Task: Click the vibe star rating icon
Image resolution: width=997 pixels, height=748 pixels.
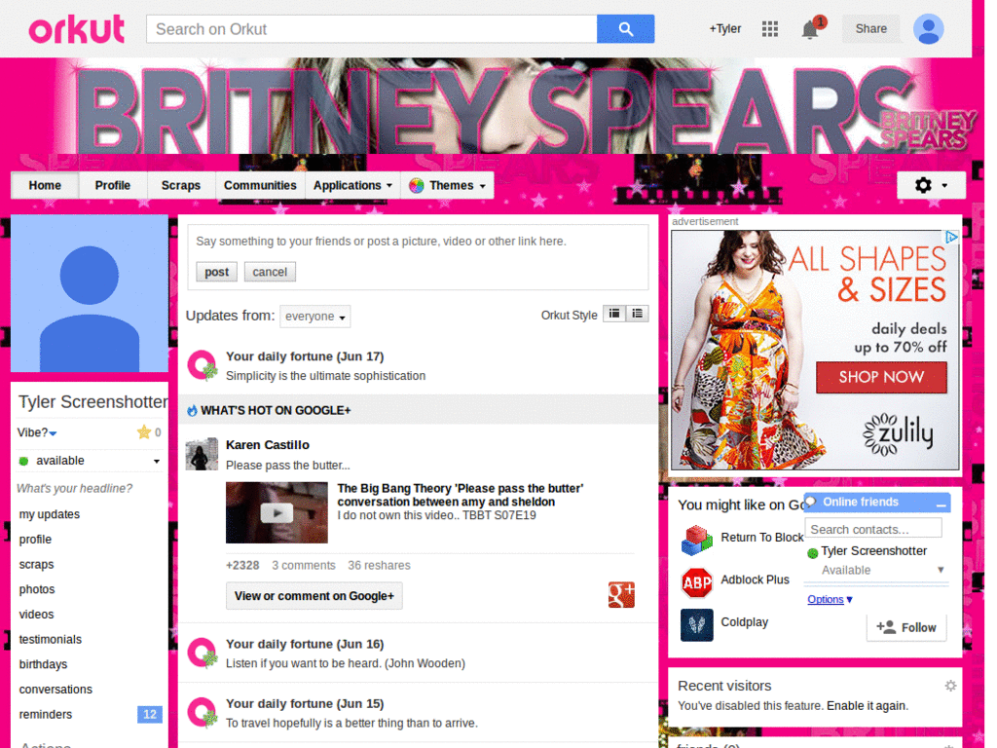Action: [144, 432]
